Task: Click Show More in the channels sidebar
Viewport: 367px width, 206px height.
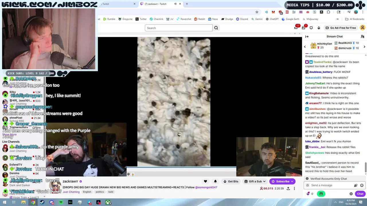Action: (9, 135)
